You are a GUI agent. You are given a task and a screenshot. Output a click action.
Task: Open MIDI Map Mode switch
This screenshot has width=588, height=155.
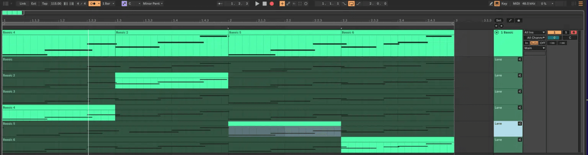tap(516, 3)
